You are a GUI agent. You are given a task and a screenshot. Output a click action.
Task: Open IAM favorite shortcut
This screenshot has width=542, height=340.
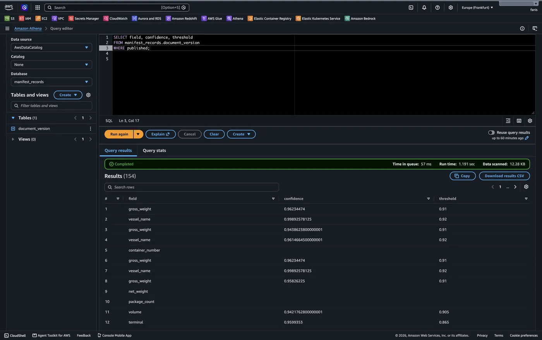[25, 18]
